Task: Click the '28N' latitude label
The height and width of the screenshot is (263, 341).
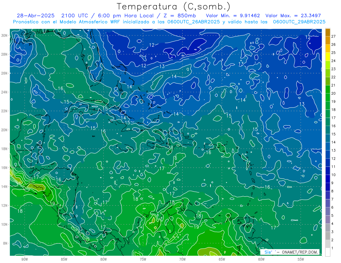Action: click(x=5, y=54)
